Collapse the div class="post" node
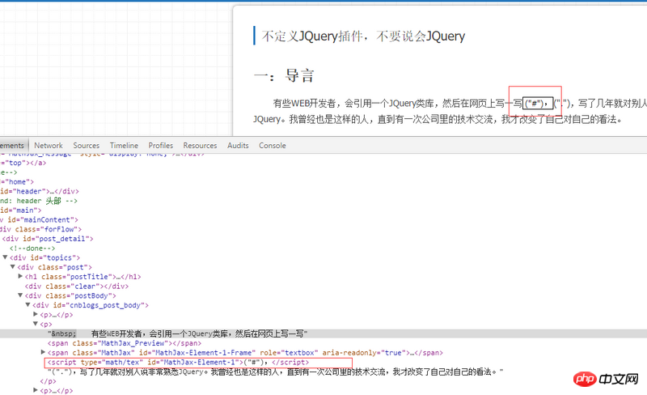647x395 pixels. coord(12,267)
